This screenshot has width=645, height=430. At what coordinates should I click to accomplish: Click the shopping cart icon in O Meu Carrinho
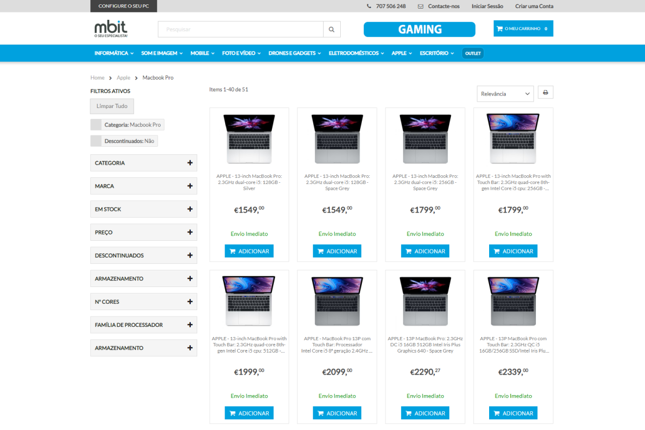click(500, 28)
